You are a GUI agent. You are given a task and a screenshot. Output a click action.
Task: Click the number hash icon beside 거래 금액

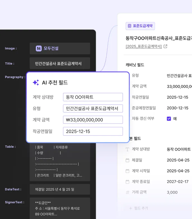point(127,192)
